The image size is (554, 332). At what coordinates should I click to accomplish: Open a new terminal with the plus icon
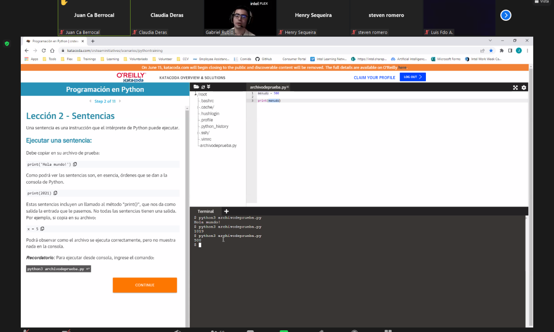tap(226, 211)
